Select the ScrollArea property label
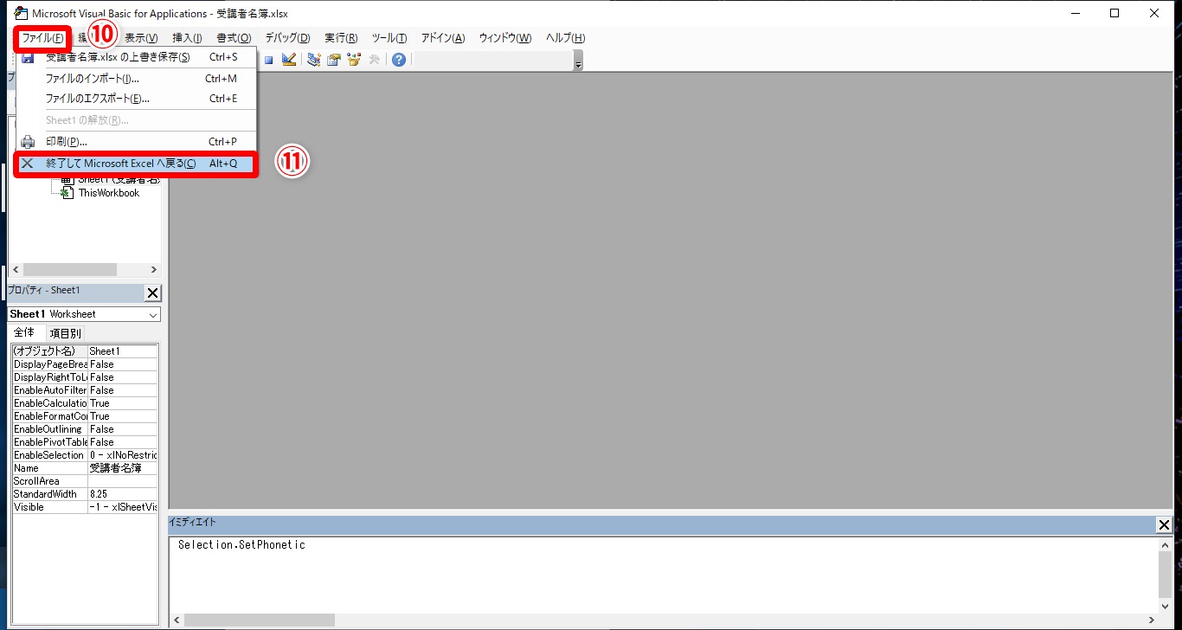 49,481
